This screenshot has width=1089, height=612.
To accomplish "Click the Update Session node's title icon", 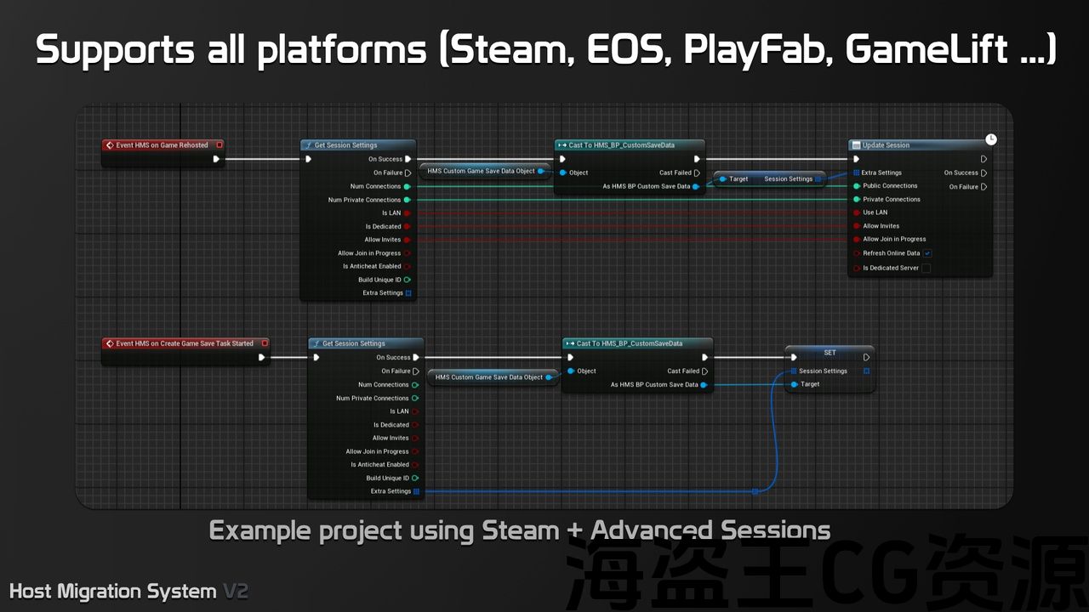I will [856, 145].
